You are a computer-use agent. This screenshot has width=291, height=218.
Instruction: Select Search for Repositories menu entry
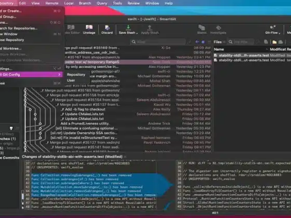coord(31,29)
